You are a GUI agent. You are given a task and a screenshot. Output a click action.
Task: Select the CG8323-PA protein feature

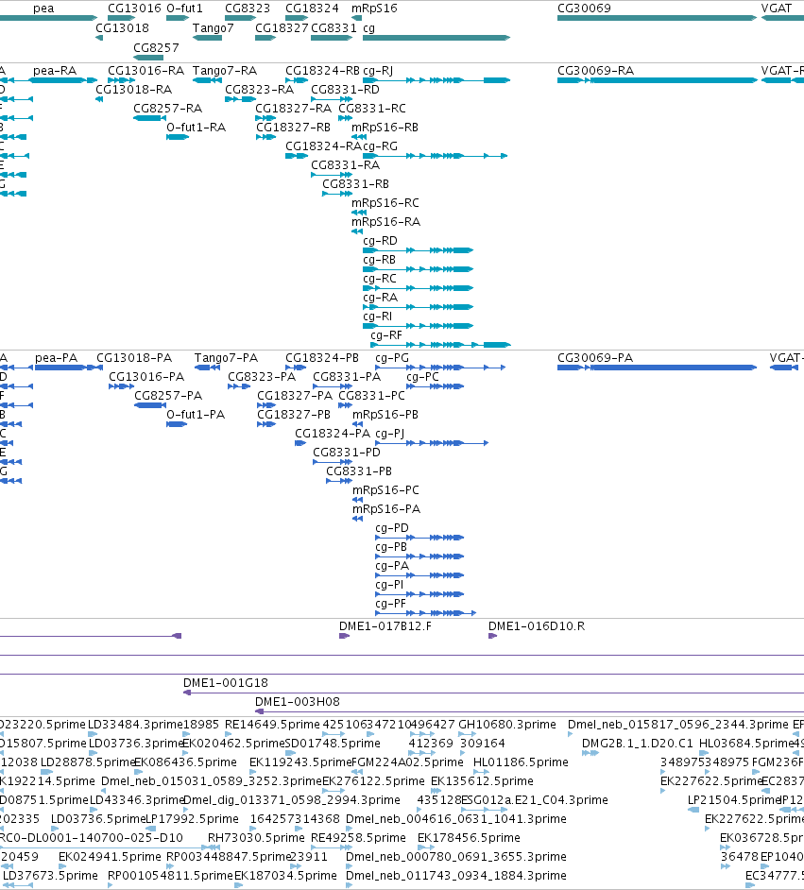[x=239, y=386]
